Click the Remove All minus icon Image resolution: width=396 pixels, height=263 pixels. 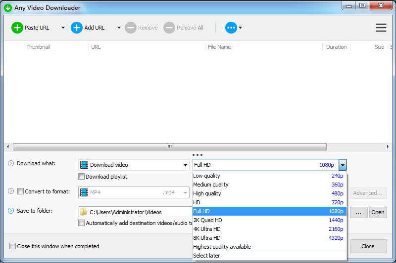169,28
